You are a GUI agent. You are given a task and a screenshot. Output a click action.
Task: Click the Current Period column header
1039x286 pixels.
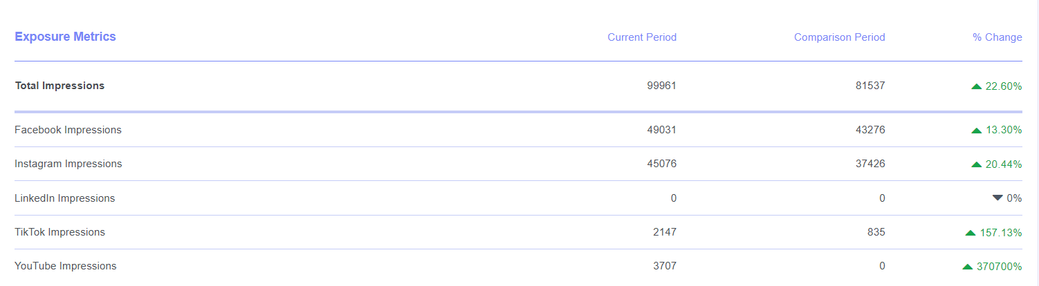click(642, 37)
